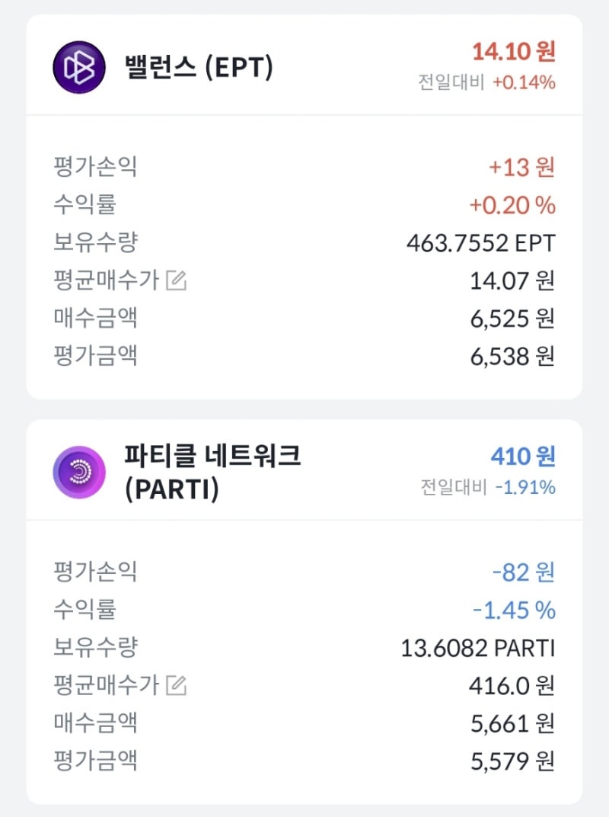Image resolution: width=609 pixels, height=817 pixels.
Task: Open the 파티클 네트워크 (PARTI) asset title
Action: pos(212,473)
